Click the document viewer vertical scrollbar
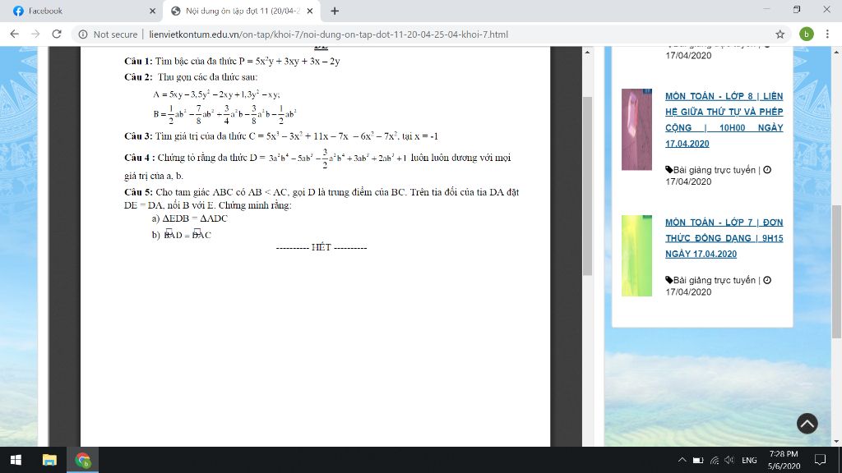The image size is (842, 473). click(x=587, y=186)
